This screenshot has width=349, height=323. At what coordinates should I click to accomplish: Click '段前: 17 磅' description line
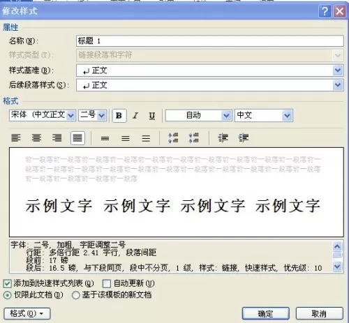tap(47, 260)
